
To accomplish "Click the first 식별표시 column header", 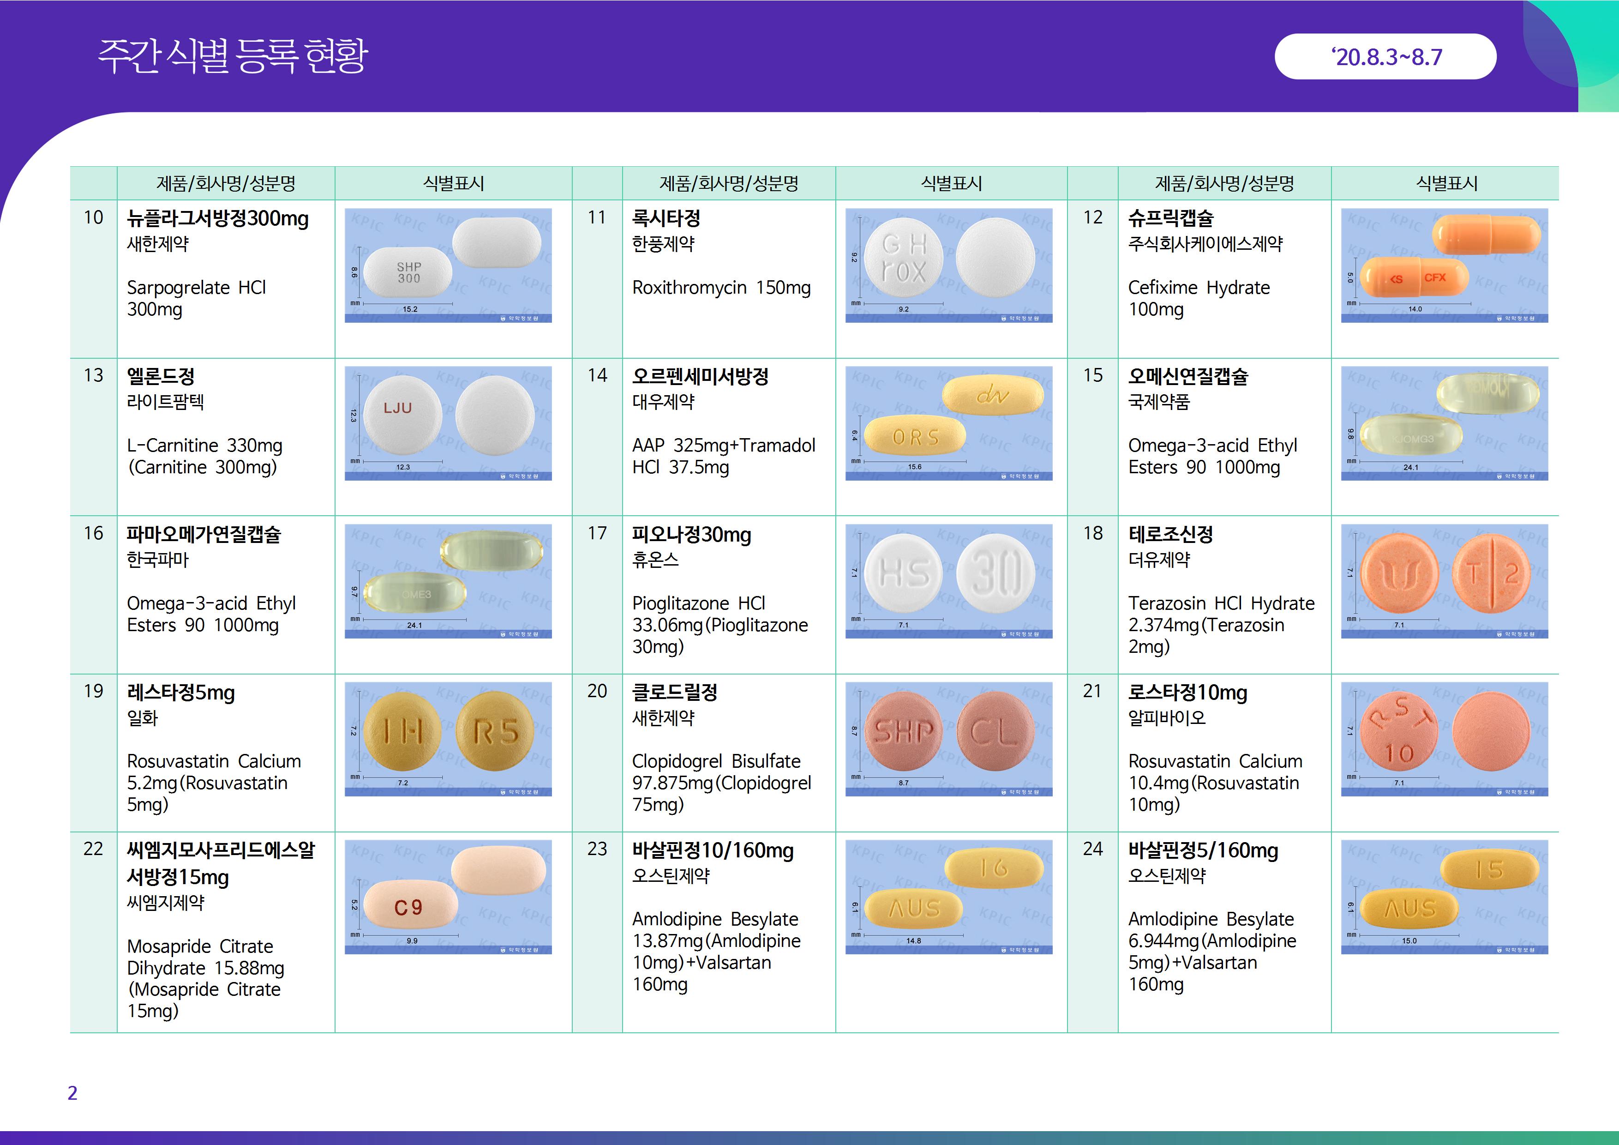I will coord(453,183).
